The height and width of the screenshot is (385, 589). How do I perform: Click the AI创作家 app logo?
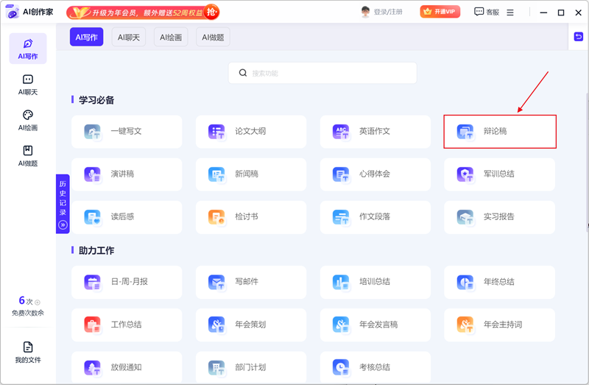13,12
